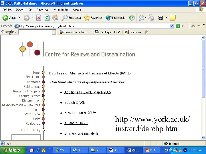Open Training in the site navigation
This screenshot has width=206, height=154.
point(35,110)
